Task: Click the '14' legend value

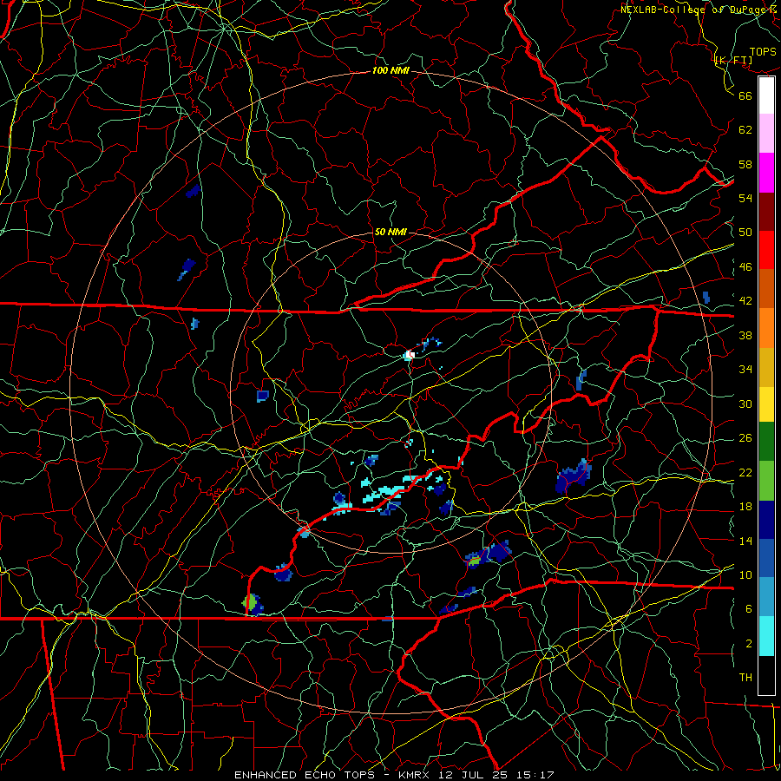Action: click(745, 541)
